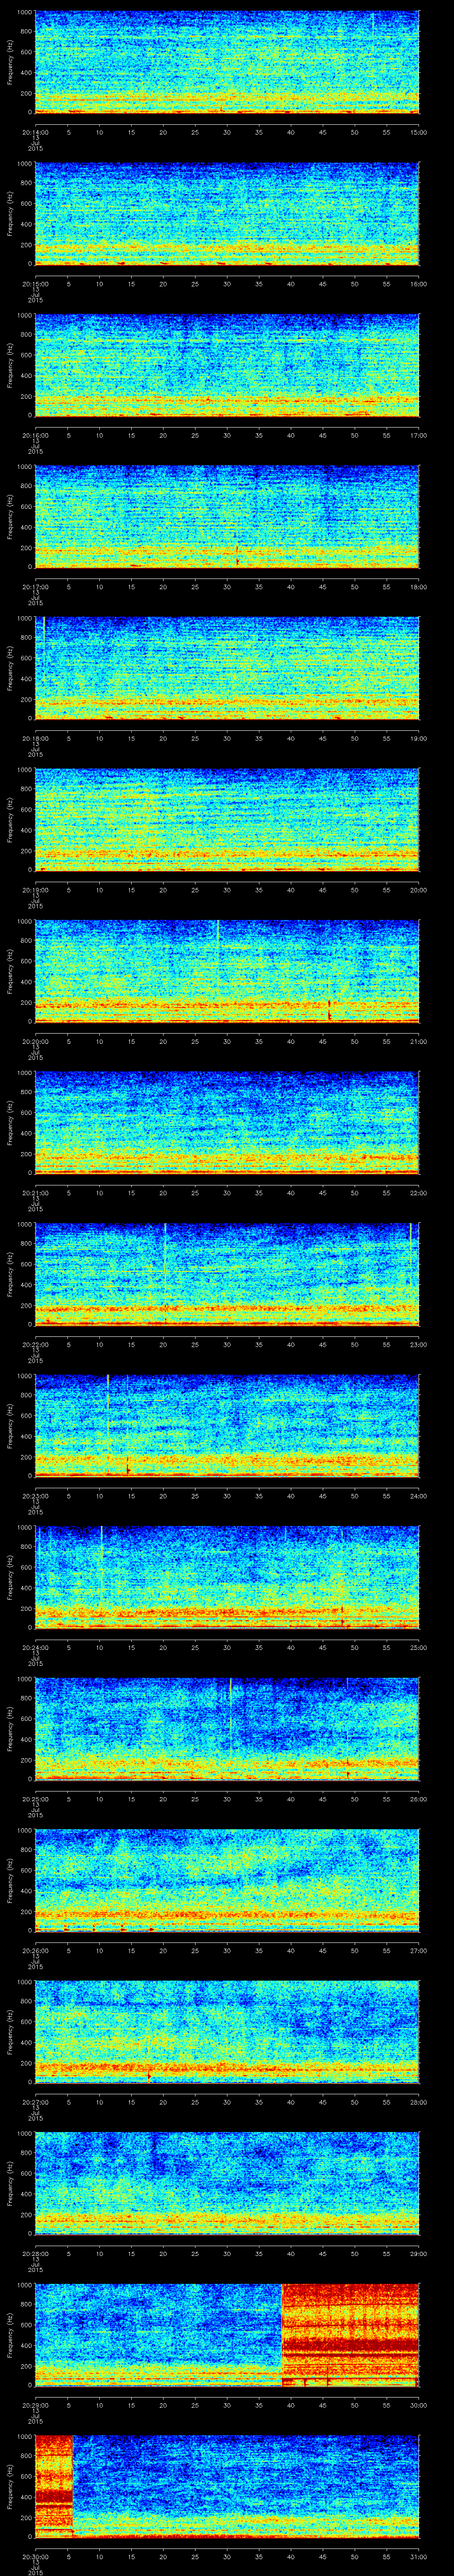Click the 25:00 end time label
The height and width of the screenshot is (2576, 454).
(419, 1647)
